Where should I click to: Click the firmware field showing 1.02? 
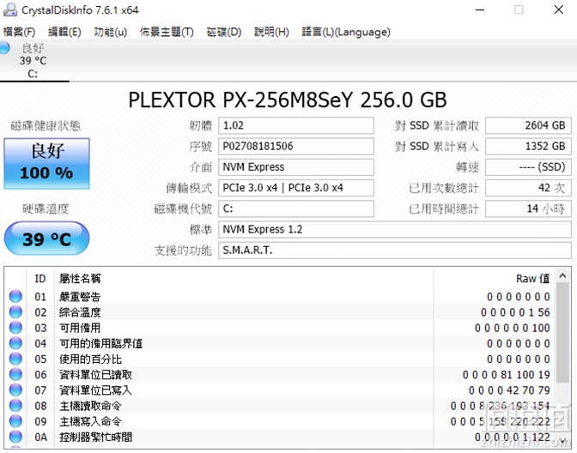pos(296,125)
